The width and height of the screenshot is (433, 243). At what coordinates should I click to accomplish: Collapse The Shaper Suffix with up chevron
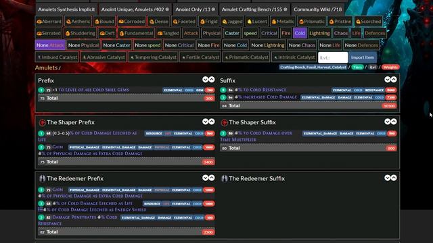pyautogui.click(x=394, y=122)
